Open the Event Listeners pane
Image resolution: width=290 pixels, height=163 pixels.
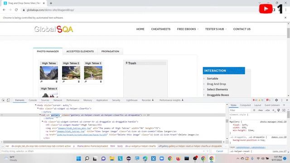[x=272, y=105]
